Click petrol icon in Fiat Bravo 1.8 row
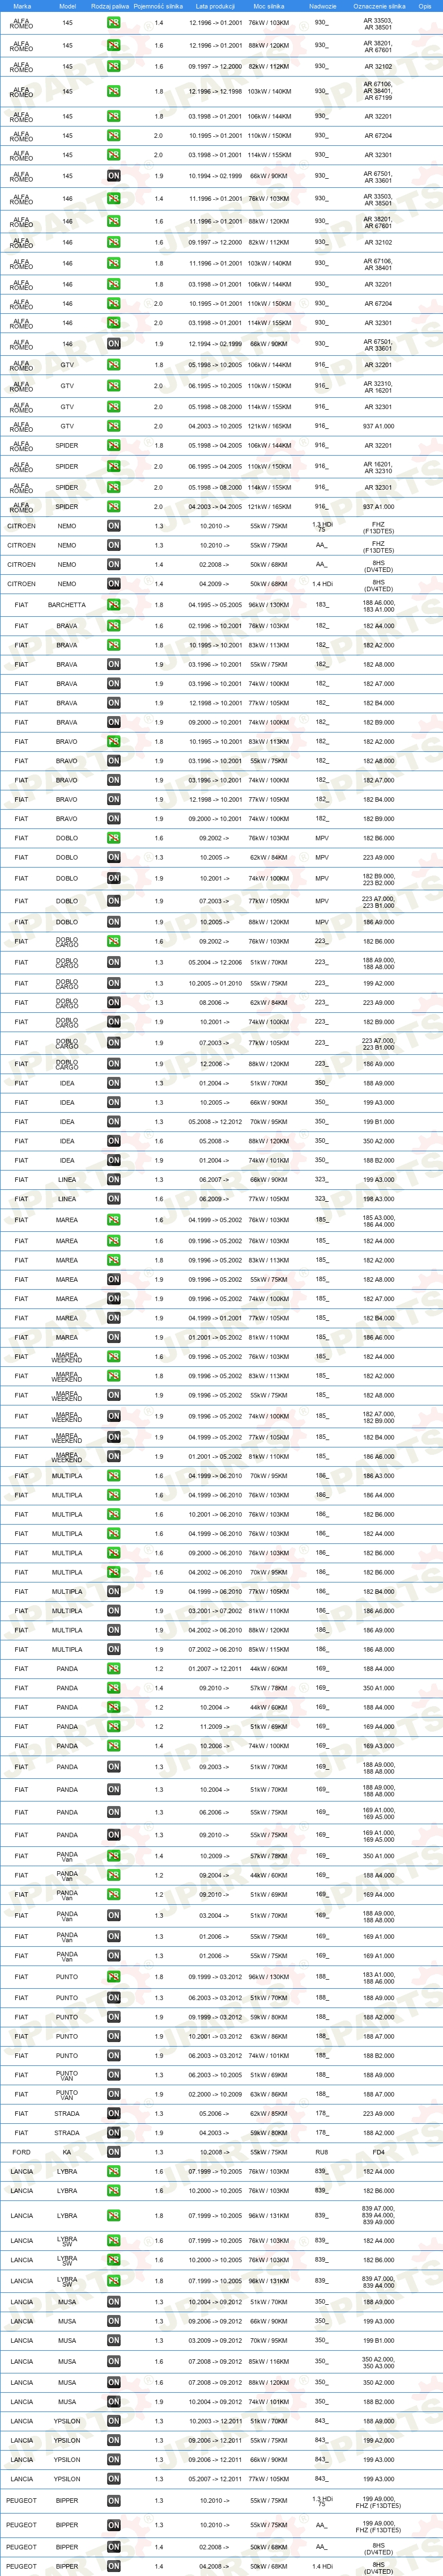 pyautogui.click(x=114, y=742)
